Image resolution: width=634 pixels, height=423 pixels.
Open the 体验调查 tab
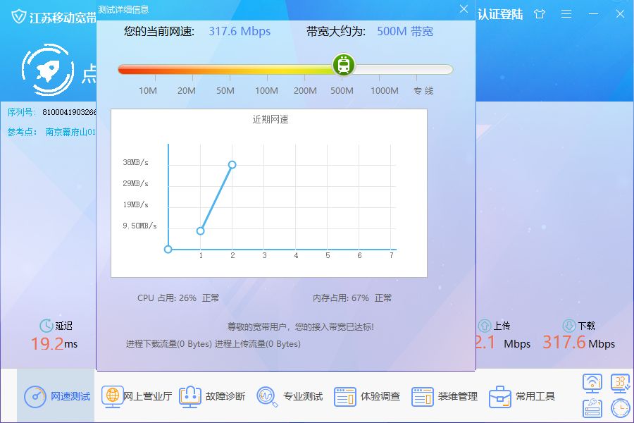point(367,396)
